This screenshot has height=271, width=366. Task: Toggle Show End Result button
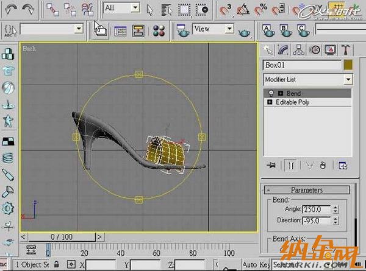click(292, 165)
